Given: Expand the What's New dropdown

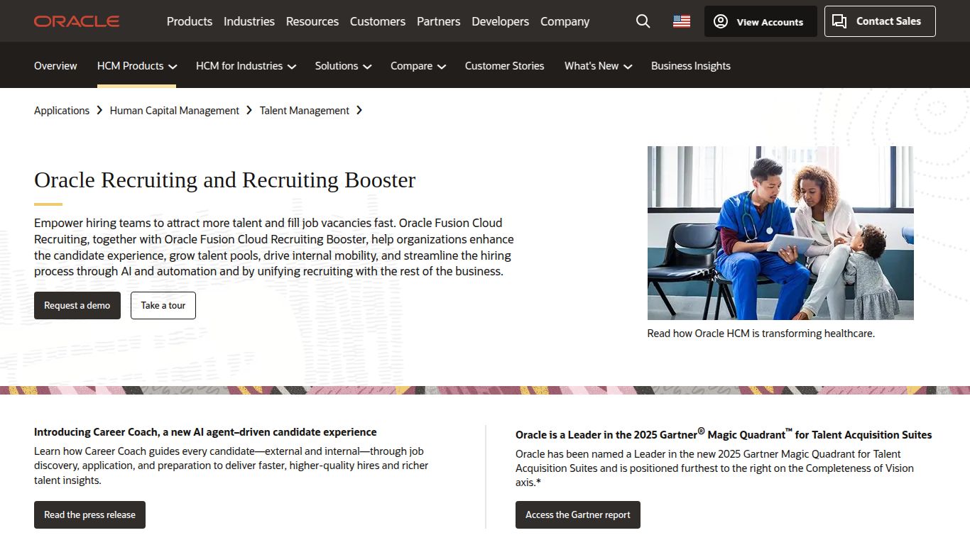Looking at the screenshot, I should 597,65.
